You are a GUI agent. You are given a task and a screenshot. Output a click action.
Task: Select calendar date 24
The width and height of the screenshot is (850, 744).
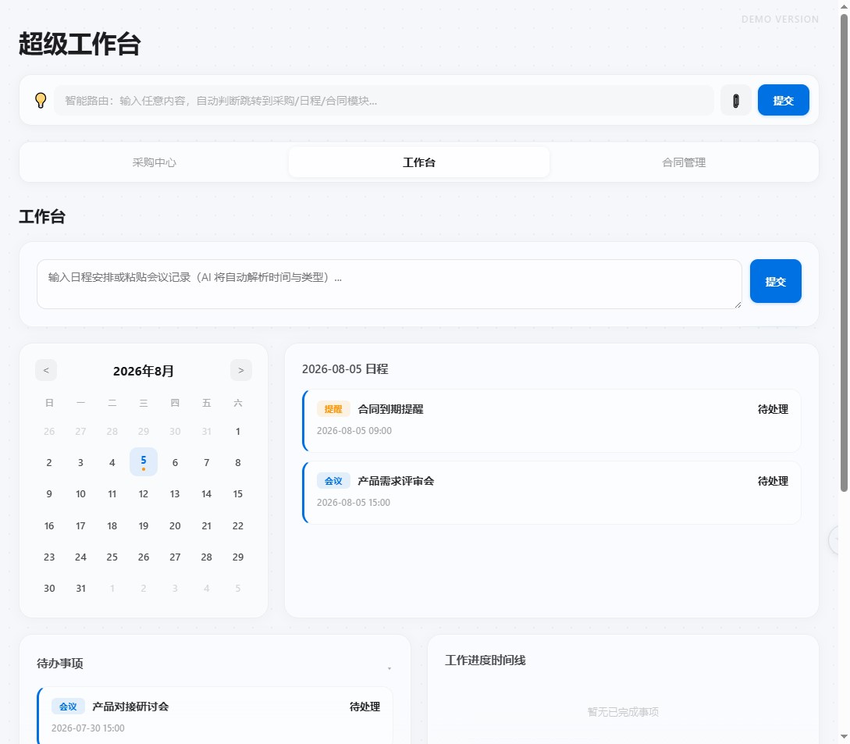click(80, 557)
